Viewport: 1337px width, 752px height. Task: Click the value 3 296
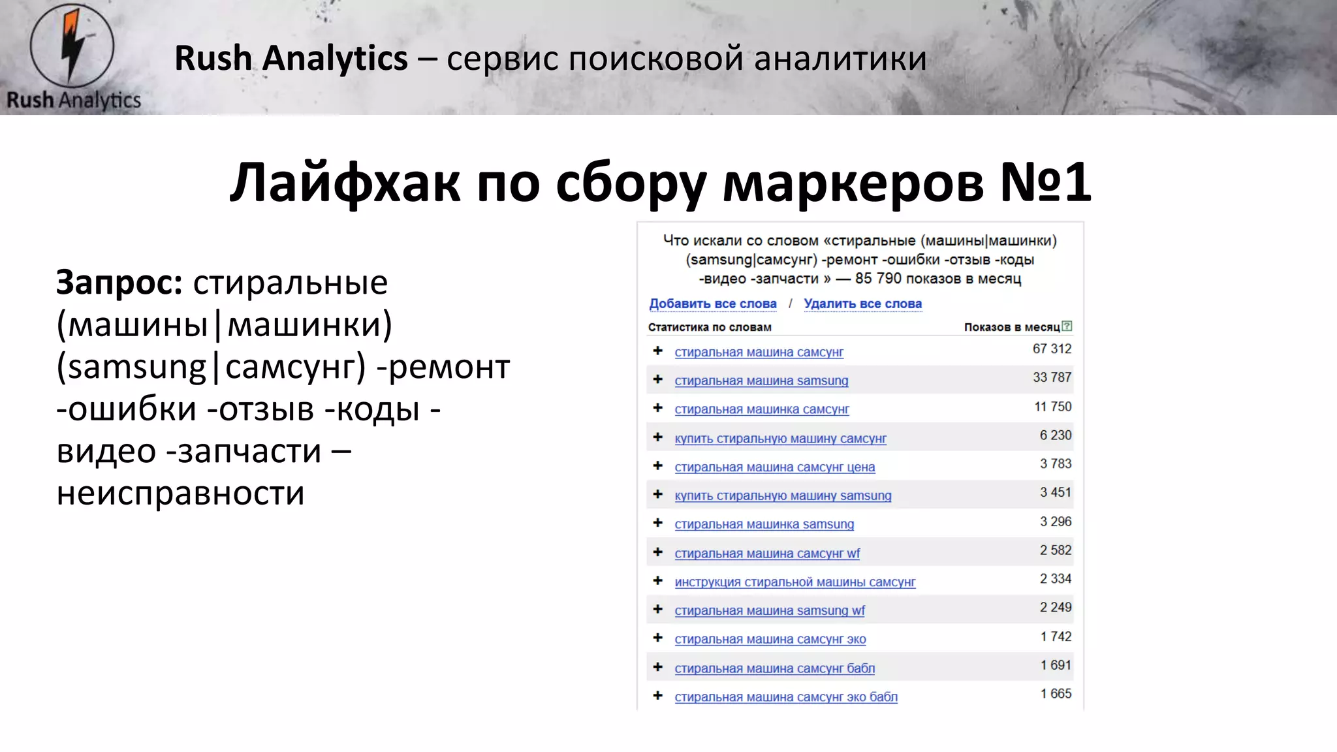coord(1056,522)
